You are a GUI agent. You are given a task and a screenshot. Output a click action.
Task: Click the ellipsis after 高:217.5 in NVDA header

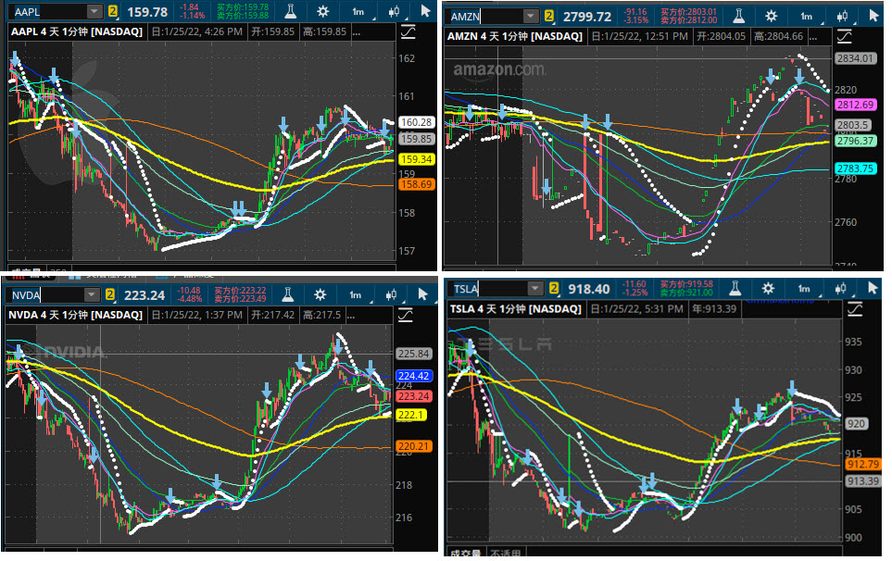tap(351, 316)
